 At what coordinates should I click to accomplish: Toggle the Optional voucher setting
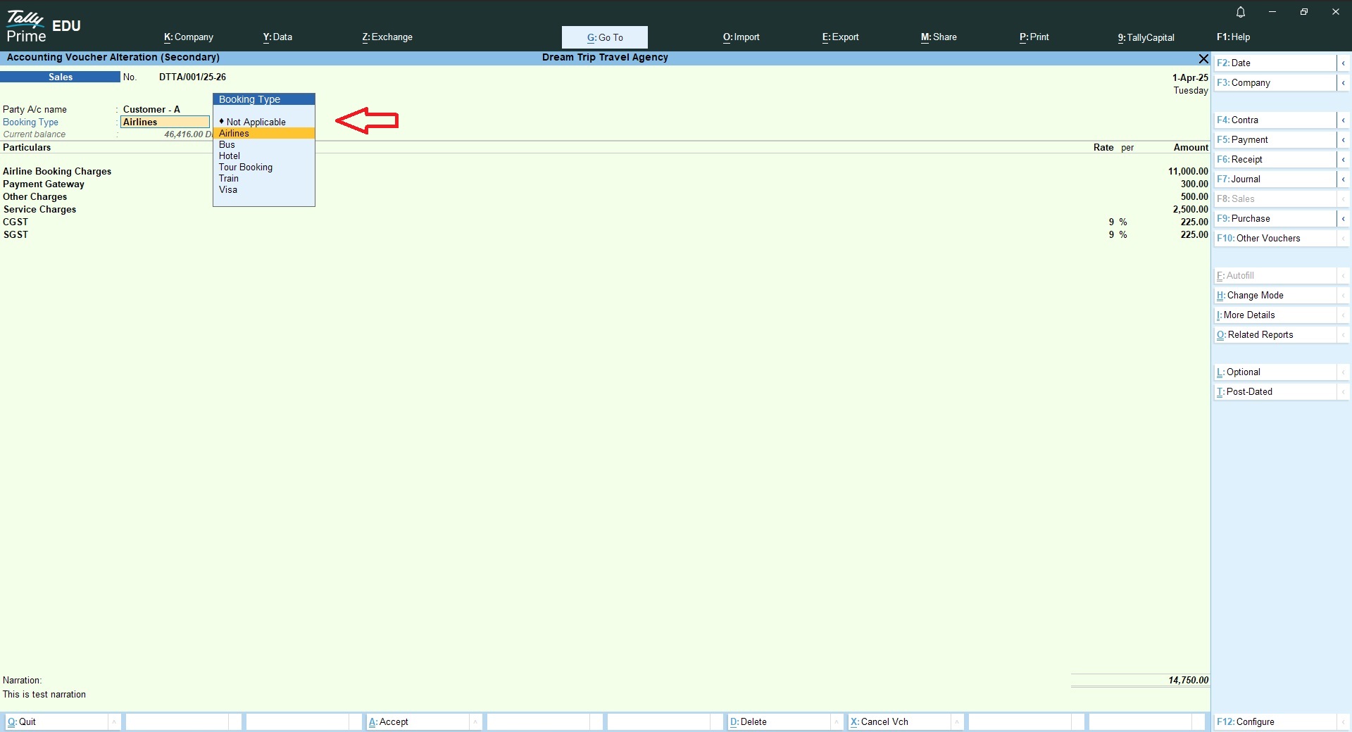coord(1275,372)
